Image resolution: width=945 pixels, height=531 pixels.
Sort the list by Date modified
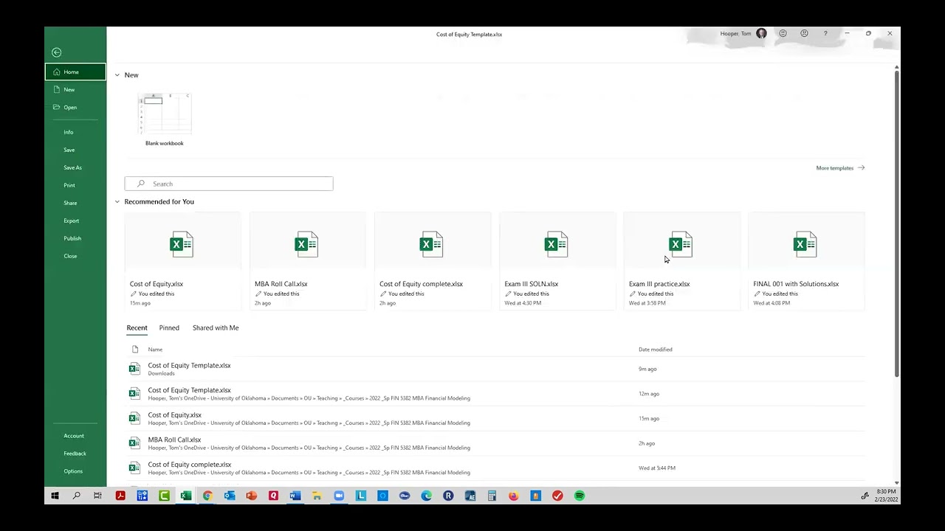pos(656,350)
